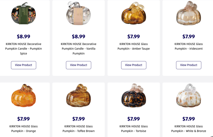Viewport: 213px width, 137px height.
Task: Open the Iridescent glass pumpkin image
Action: (188, 13)
